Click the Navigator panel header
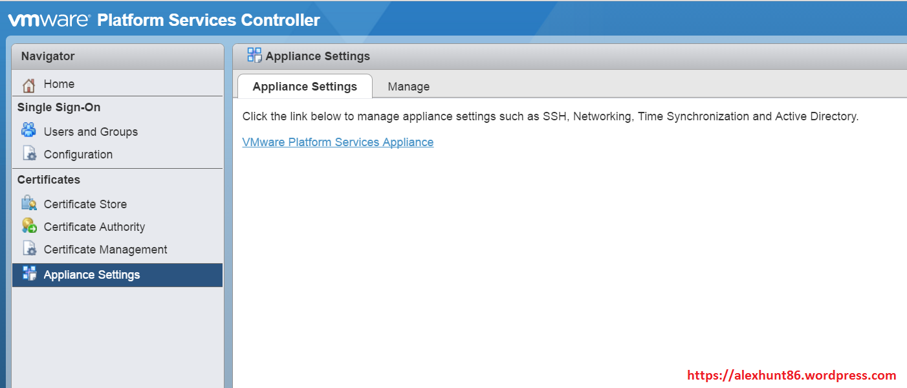 click(x=118, y=56)
